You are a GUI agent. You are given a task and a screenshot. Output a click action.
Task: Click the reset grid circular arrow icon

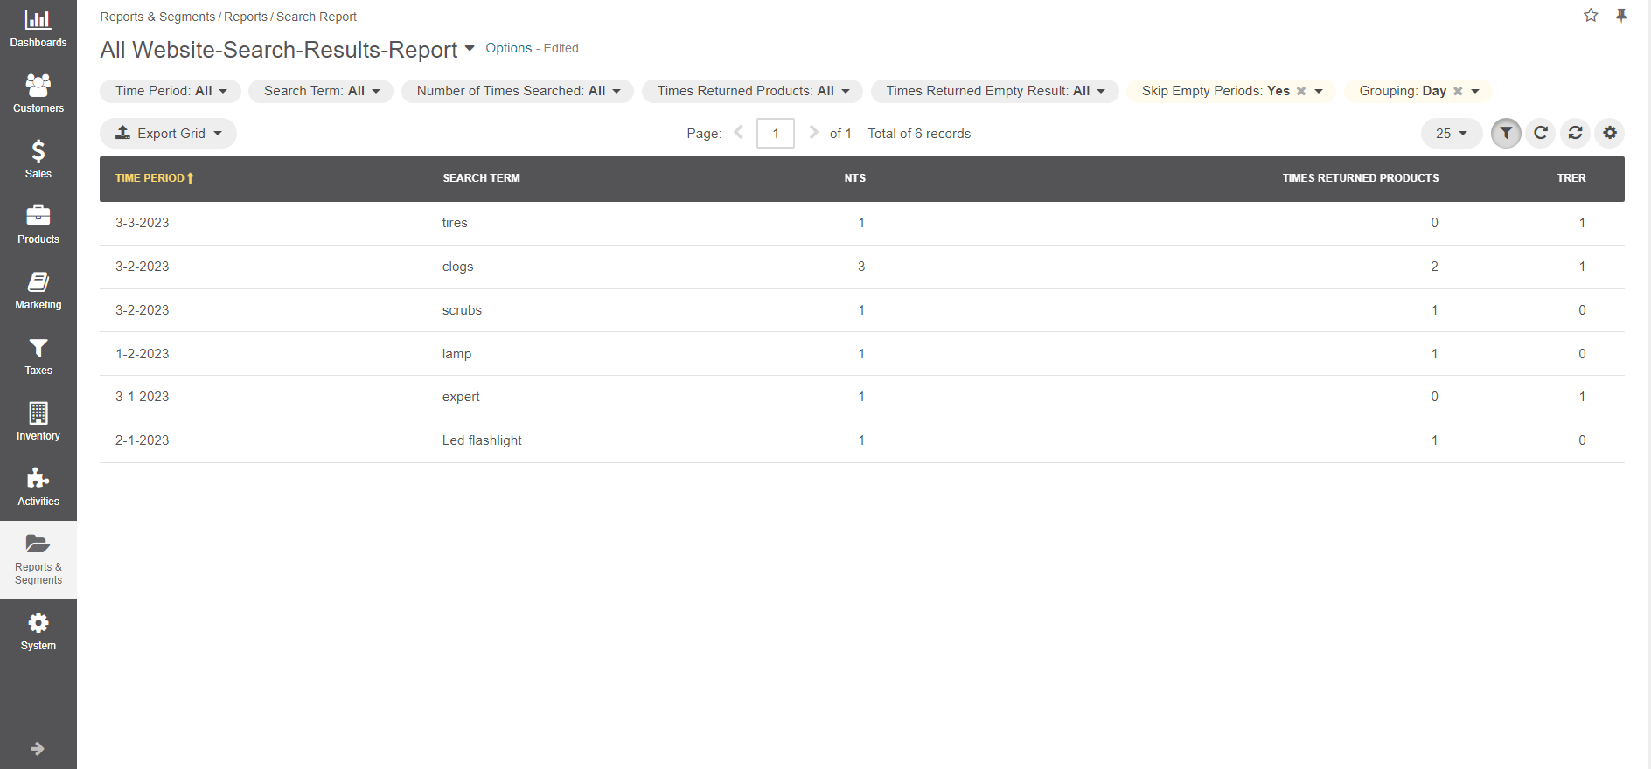tap(1540, 133)
